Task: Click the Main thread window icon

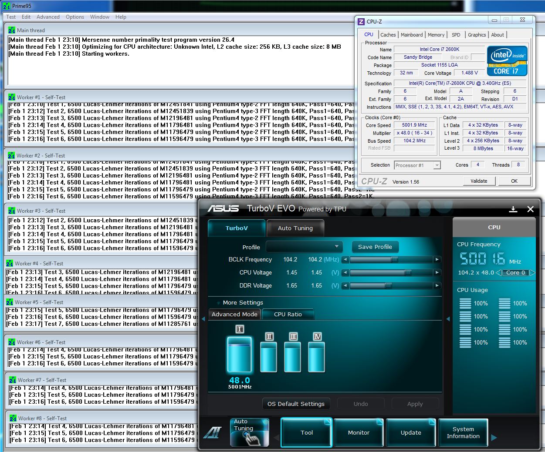Action: tap(12, 30)
